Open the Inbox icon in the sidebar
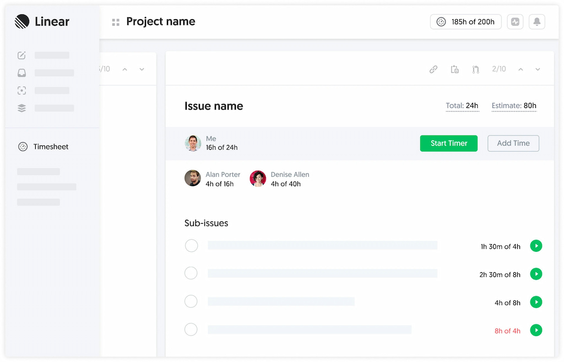564x362 pixels. click(x=21, y=73)
